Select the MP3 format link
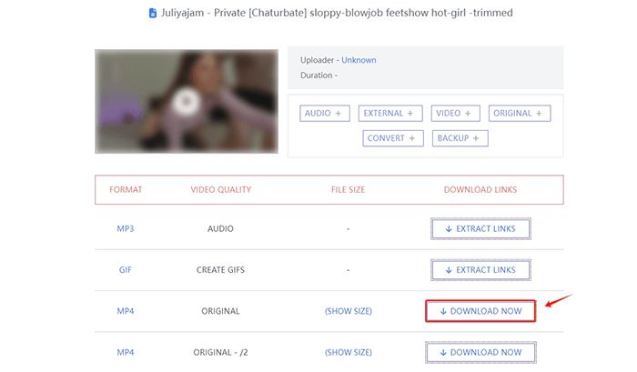 click(125, 229)
